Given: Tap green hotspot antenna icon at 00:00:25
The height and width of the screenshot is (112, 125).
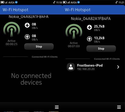Looking at the screenshot, I should 12,30.
